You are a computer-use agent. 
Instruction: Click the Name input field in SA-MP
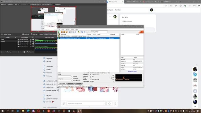pyautogui.click(x=99, y=32)
